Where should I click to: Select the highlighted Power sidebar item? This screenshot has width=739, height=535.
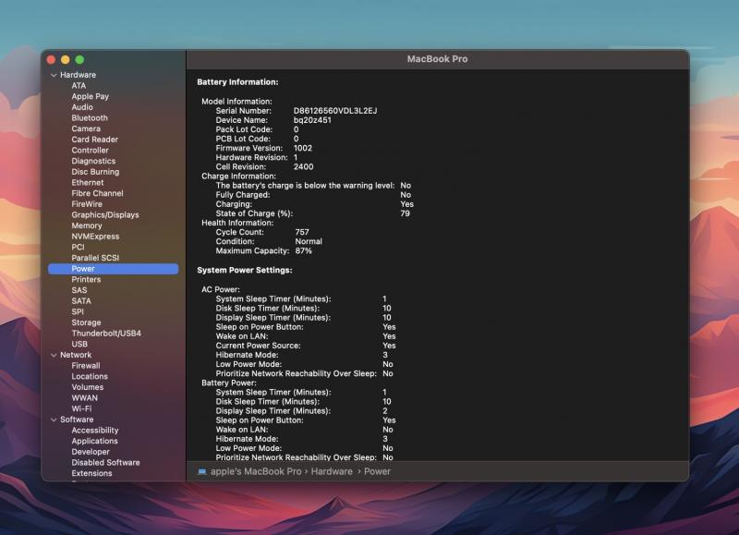click(x=113, y=269)
